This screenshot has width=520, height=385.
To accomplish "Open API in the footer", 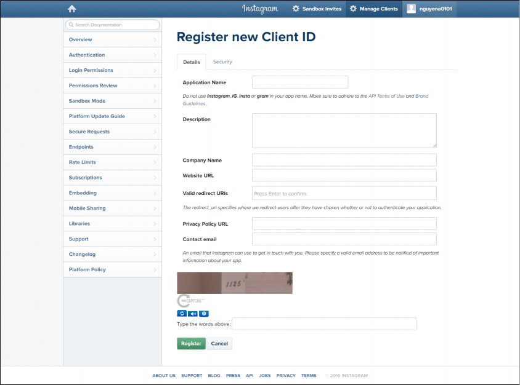I will point(250,376).
